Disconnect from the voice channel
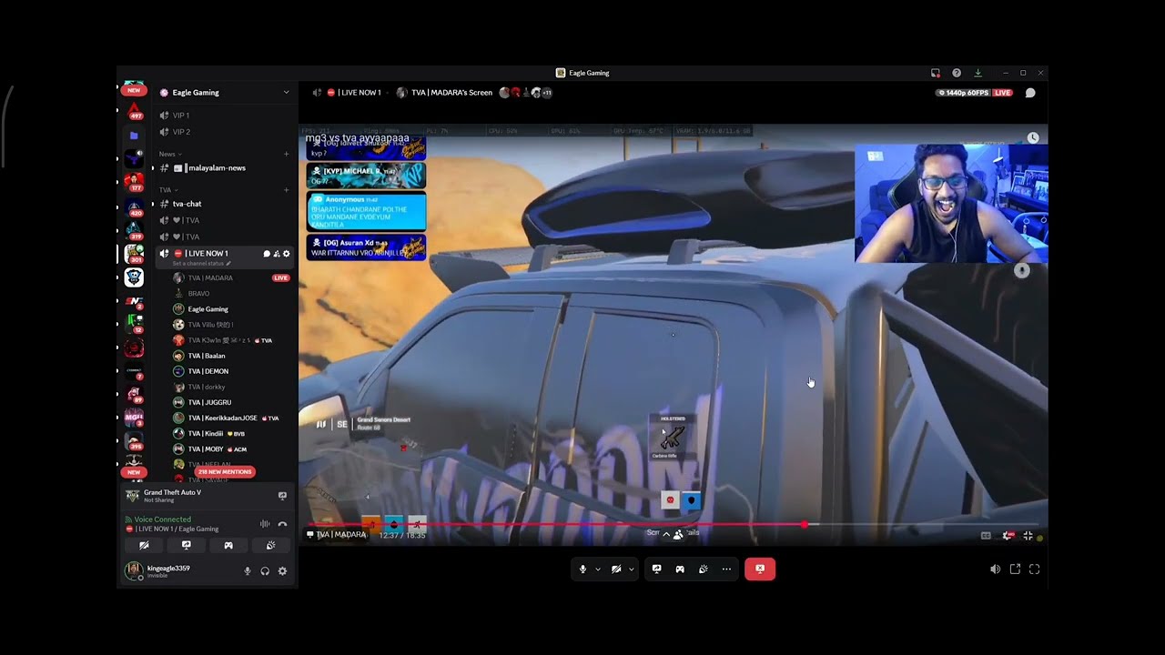1165x655 pixels. [282, 524]
